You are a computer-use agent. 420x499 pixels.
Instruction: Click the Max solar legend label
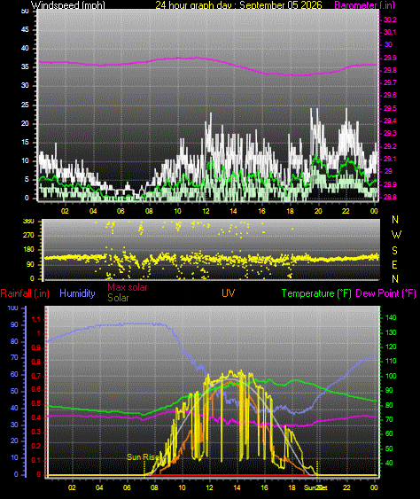pos(128,287)
